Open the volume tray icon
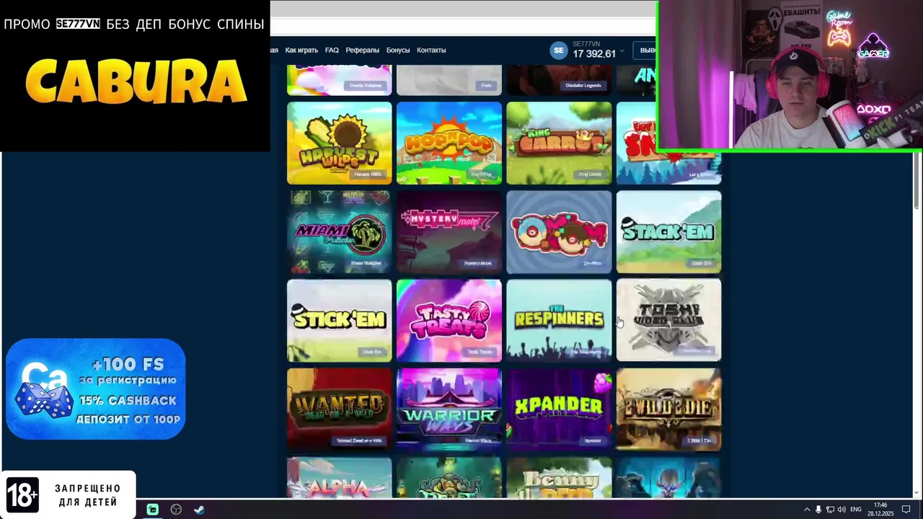 [x=842, y=510]
